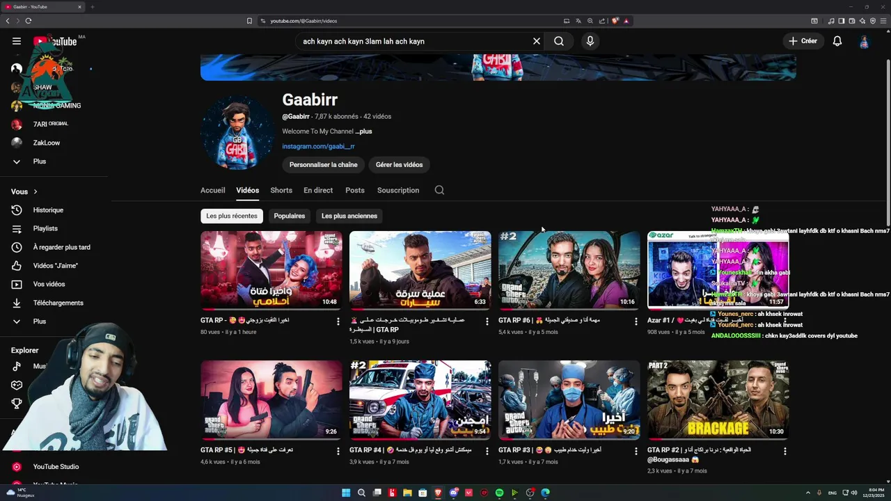Click the YouTube search input field
This screenshot has height=501, width=891.
tap(414, 41)
